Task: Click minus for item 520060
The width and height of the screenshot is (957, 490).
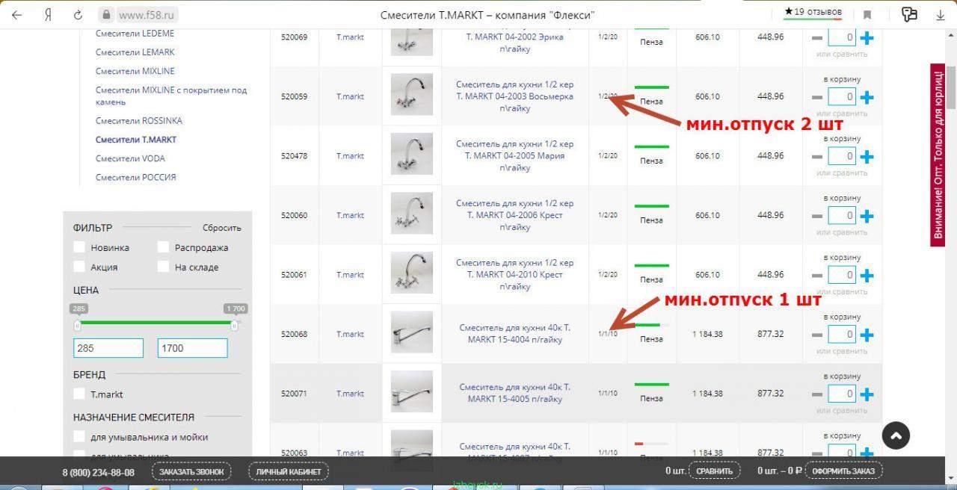Action: pos(817,216)
